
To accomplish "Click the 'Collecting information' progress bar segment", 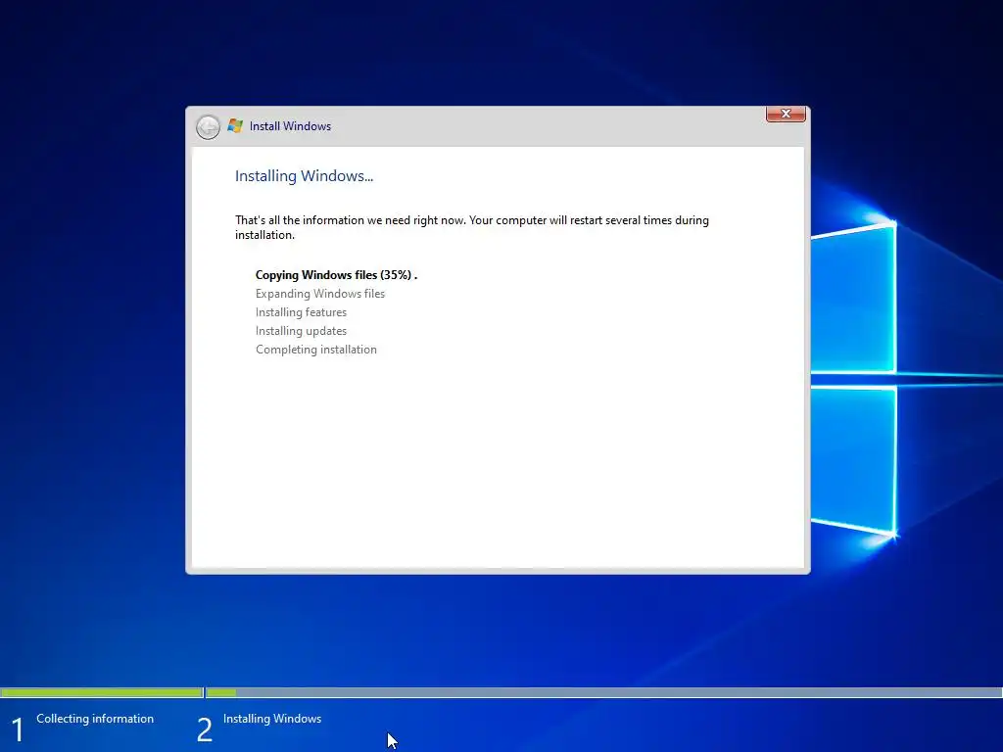I will (102, 692).
